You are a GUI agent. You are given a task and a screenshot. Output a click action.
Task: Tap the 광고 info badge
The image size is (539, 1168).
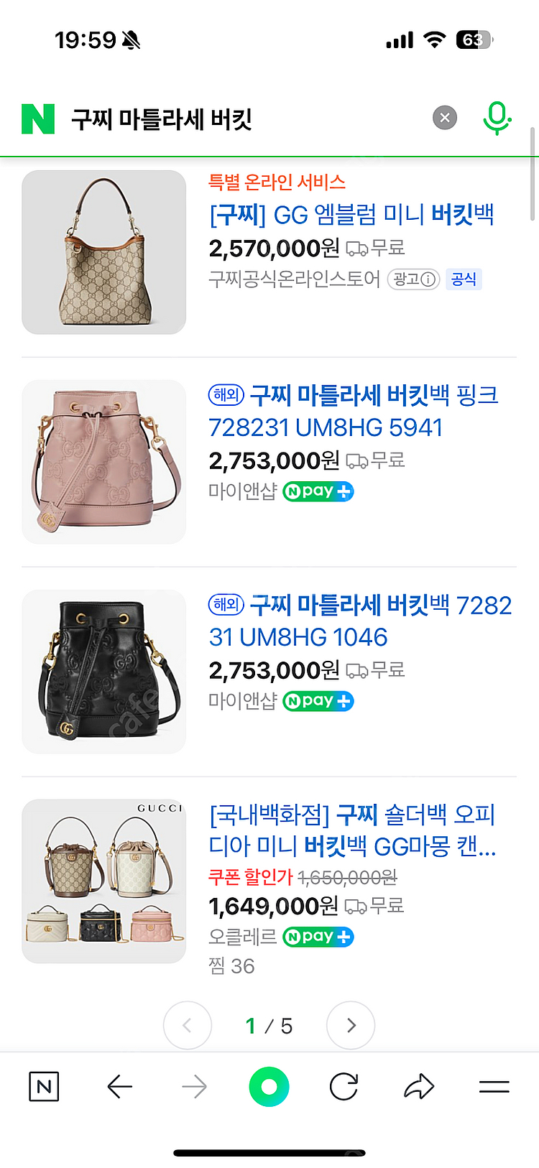[414, 279]
